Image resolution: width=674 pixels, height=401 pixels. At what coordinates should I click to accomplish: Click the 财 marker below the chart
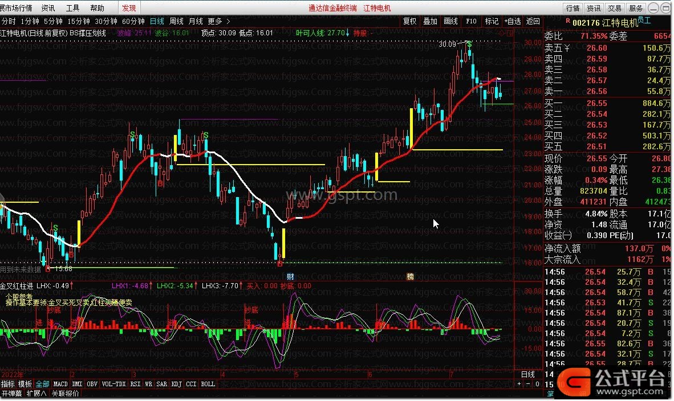(x=290, y=276)
